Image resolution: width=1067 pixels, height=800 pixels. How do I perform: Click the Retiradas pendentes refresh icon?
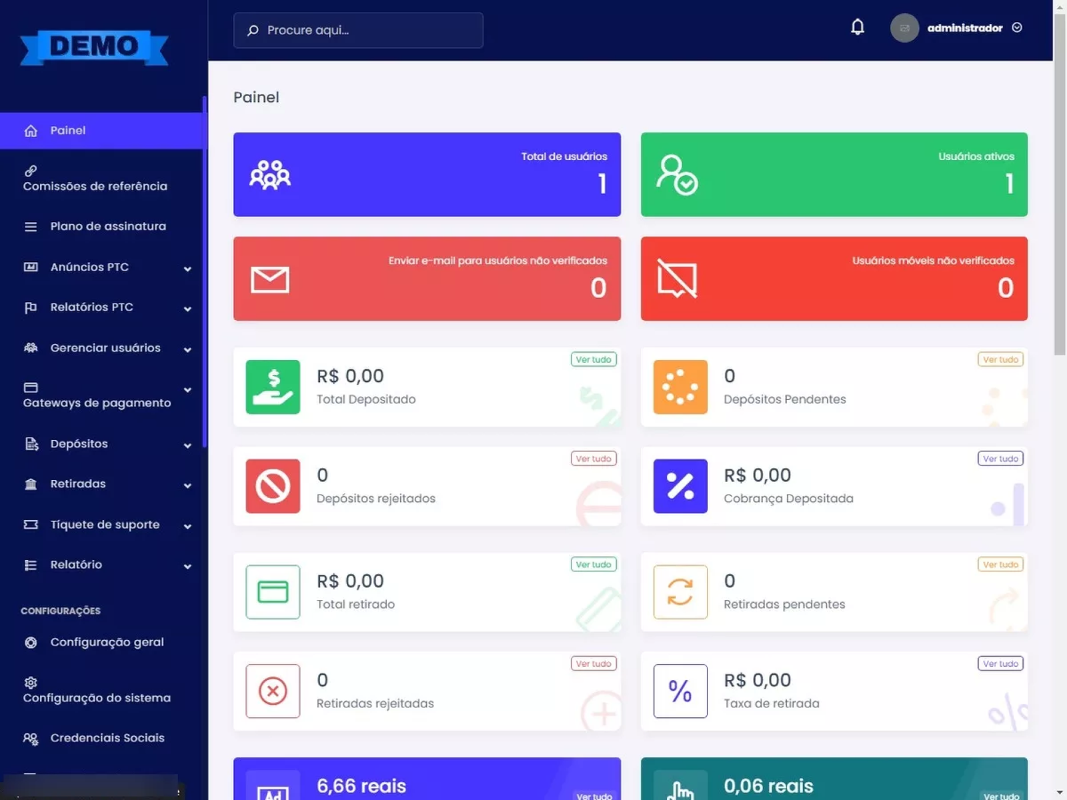pos(680,592)
